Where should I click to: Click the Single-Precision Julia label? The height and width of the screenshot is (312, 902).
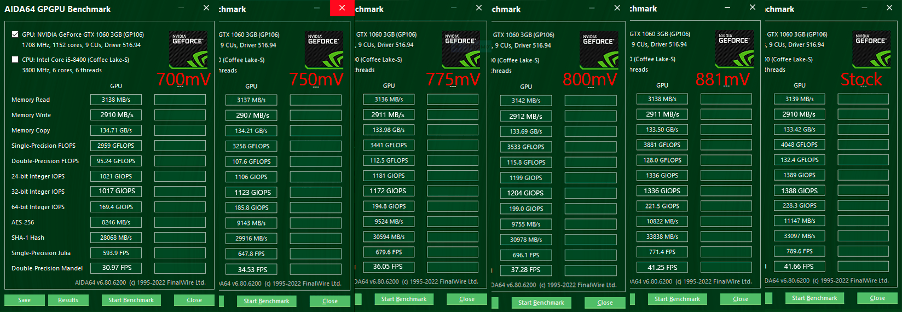(x=41, y=253)
